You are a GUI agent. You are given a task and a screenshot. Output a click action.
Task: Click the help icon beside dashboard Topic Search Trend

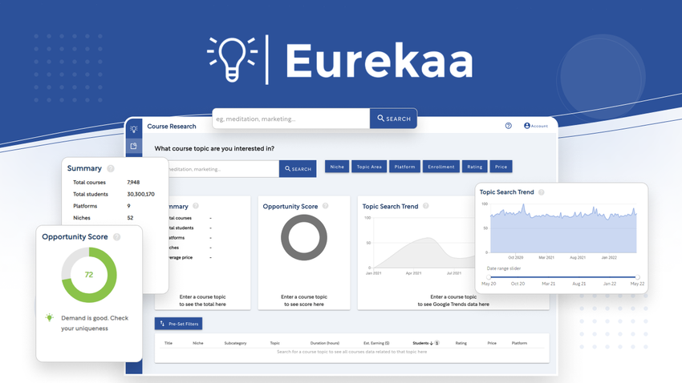pyautogui.click(x=426, y=206)
